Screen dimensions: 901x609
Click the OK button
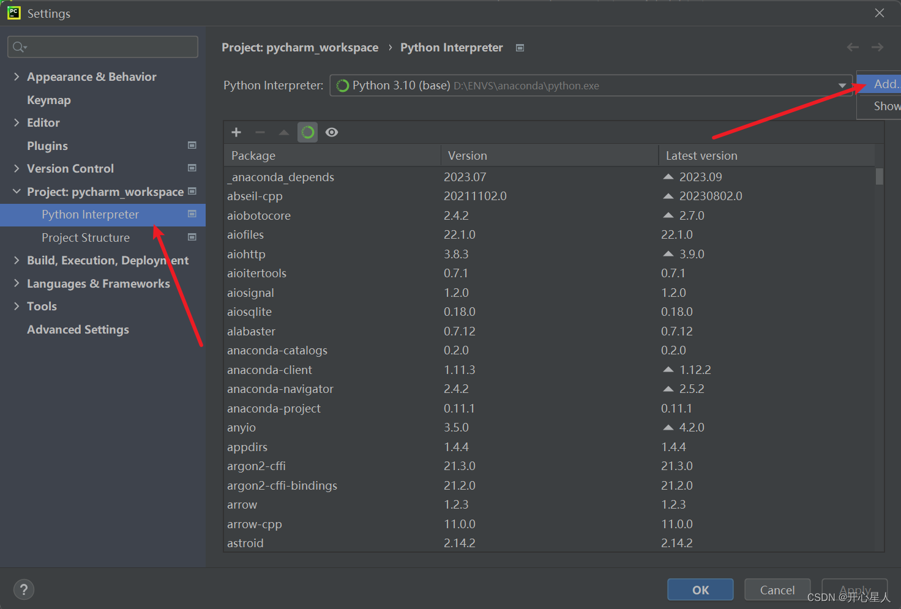point(700,590)
